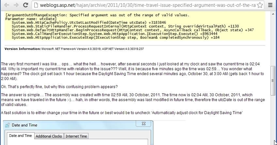Image resolution: width=277 pixels, height=145 pixels.
Task: Click the 'A fast solution' sentence
Action: pyautogui.click(x=122, y=112)
